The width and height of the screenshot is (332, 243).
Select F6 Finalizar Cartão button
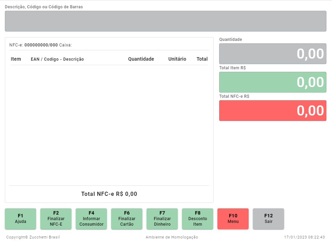[x=127, y=219]
